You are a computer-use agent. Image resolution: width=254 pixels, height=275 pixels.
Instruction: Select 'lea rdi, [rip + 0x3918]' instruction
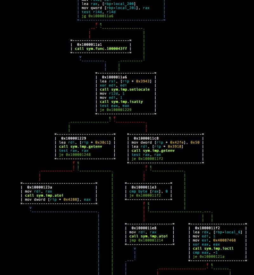coord(157,147)
